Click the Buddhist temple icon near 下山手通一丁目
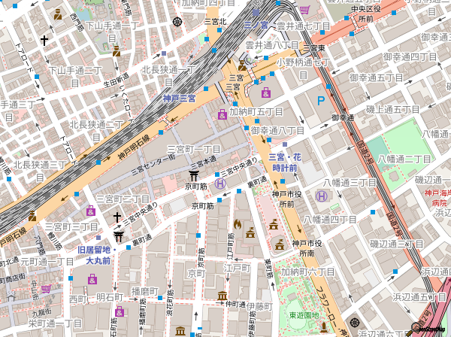This screenshot has height=337, width=451. click(x=117, y=51)
